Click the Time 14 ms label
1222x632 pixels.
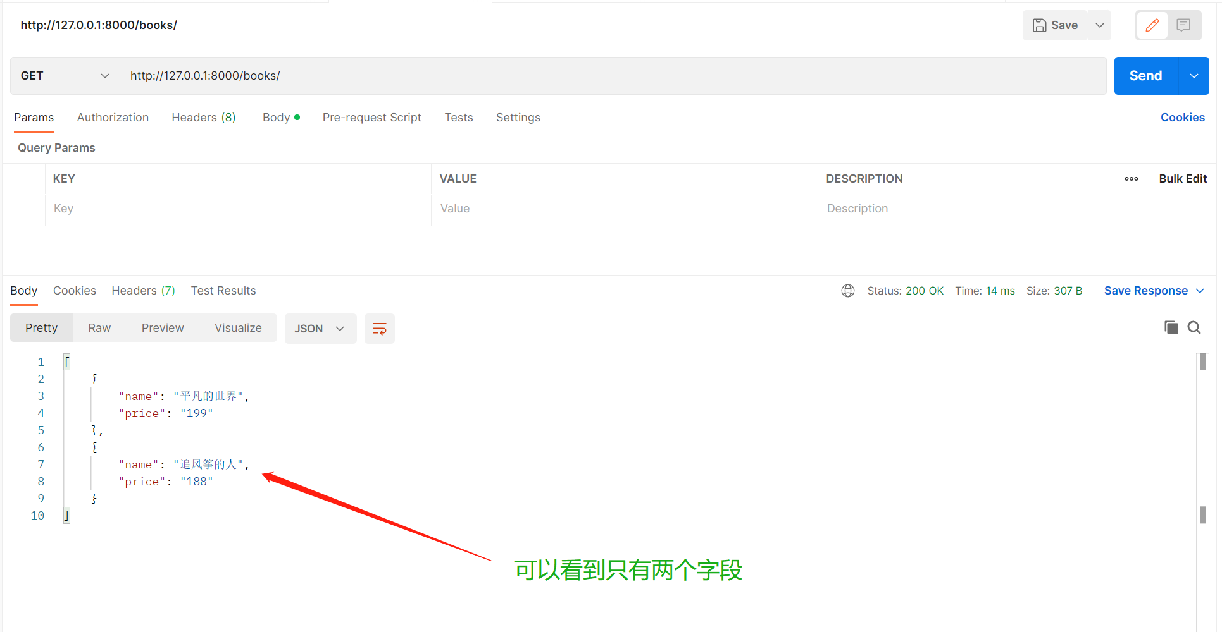point(985,291)
